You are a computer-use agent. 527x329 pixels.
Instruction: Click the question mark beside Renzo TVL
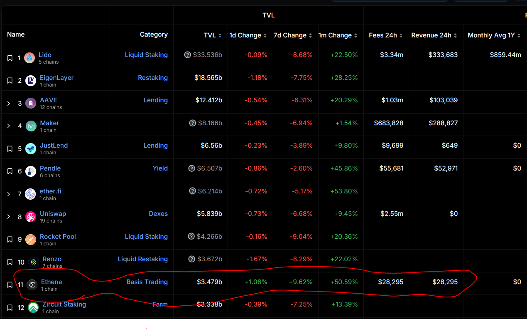click(x=191, y=259)
